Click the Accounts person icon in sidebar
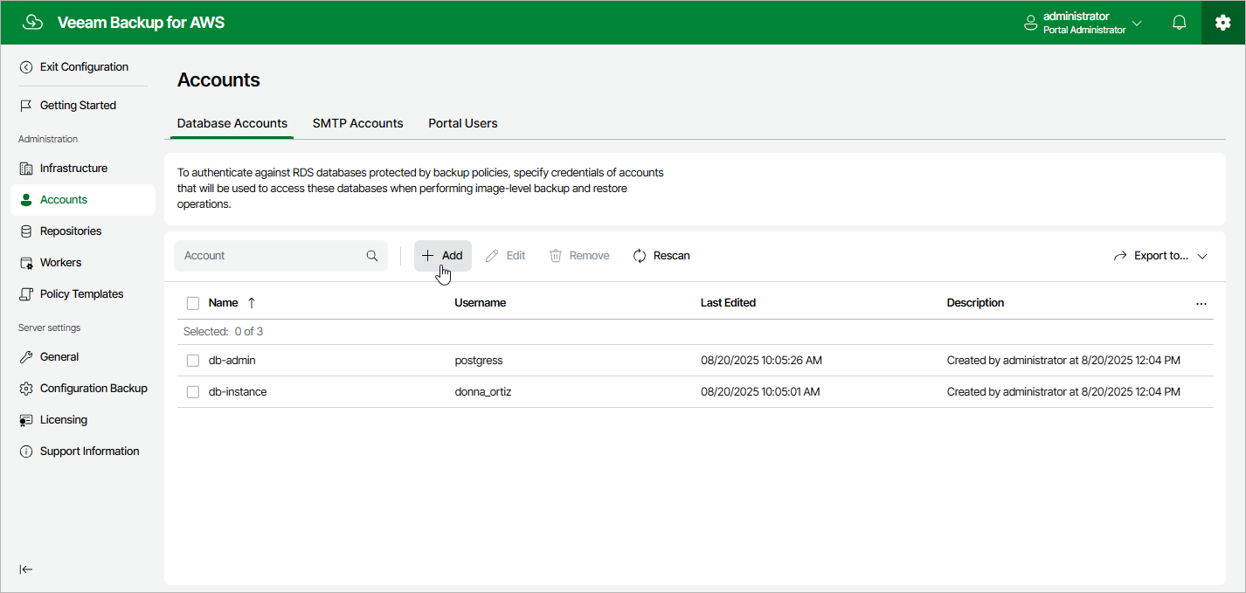This screenshot has height=593, width=1246. 26,200
